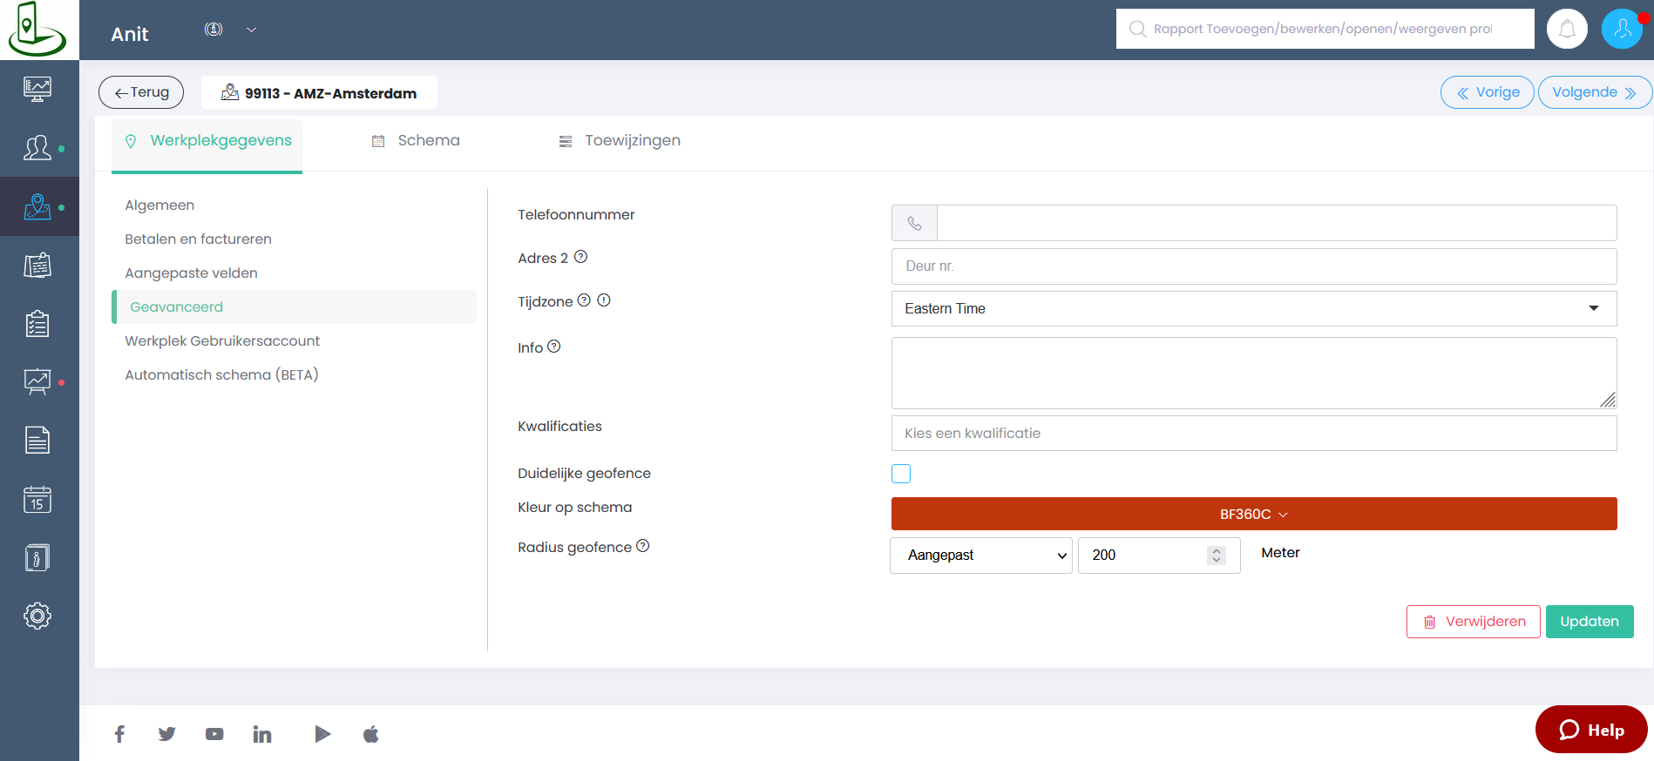The width and height of the screenshot is (1654, 761).
Task: Open the calendar 15 icon in sidebar
Action: [37, 499]
